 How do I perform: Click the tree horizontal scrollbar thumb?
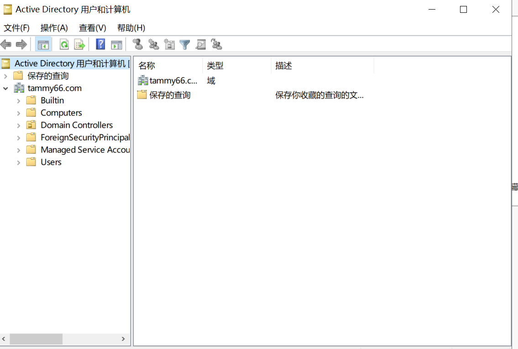(x=36, y=339)
